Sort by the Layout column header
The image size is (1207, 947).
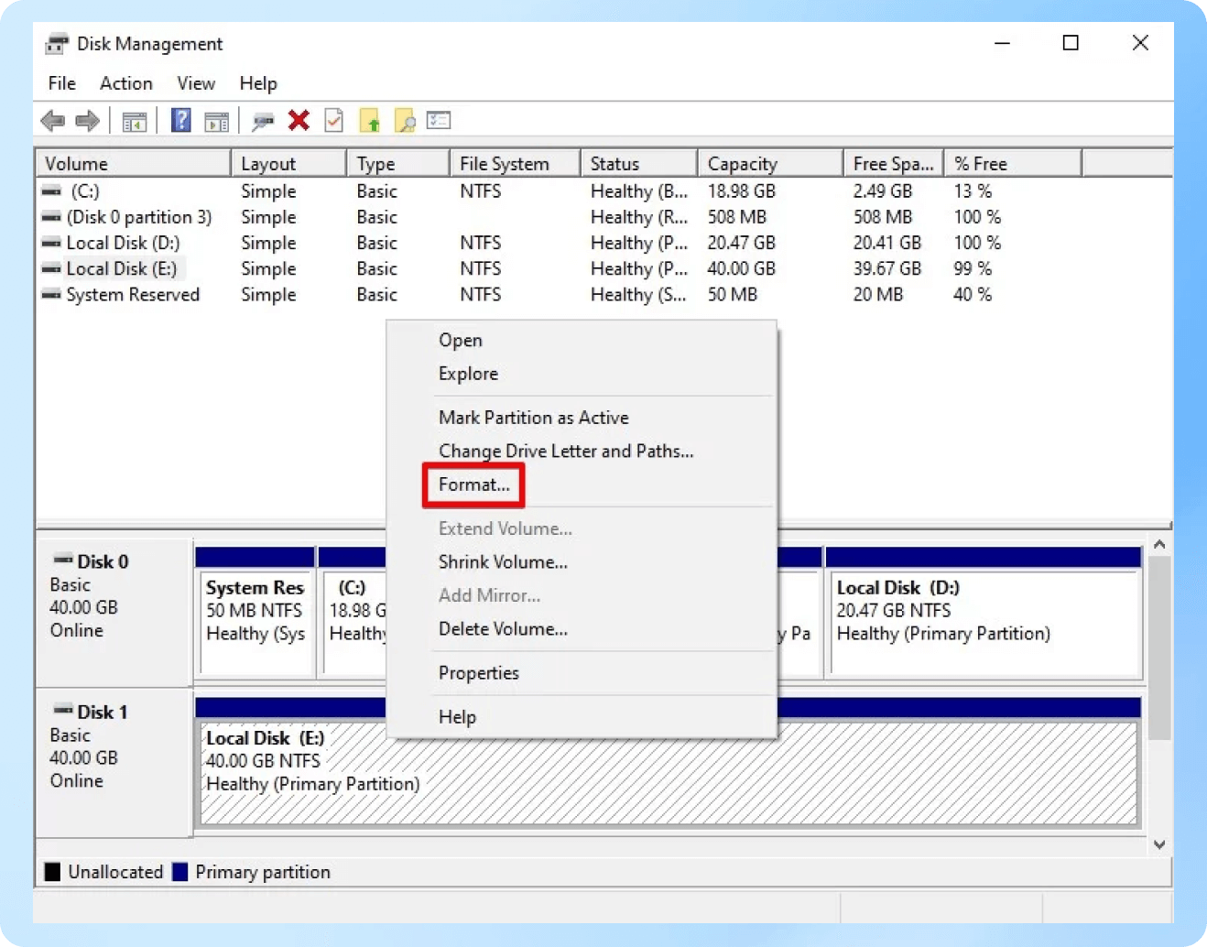[288, 164]
